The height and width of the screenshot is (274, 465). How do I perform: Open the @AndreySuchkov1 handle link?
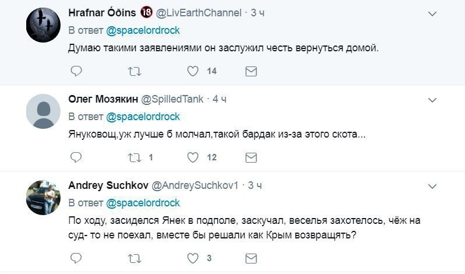(195, 186)
